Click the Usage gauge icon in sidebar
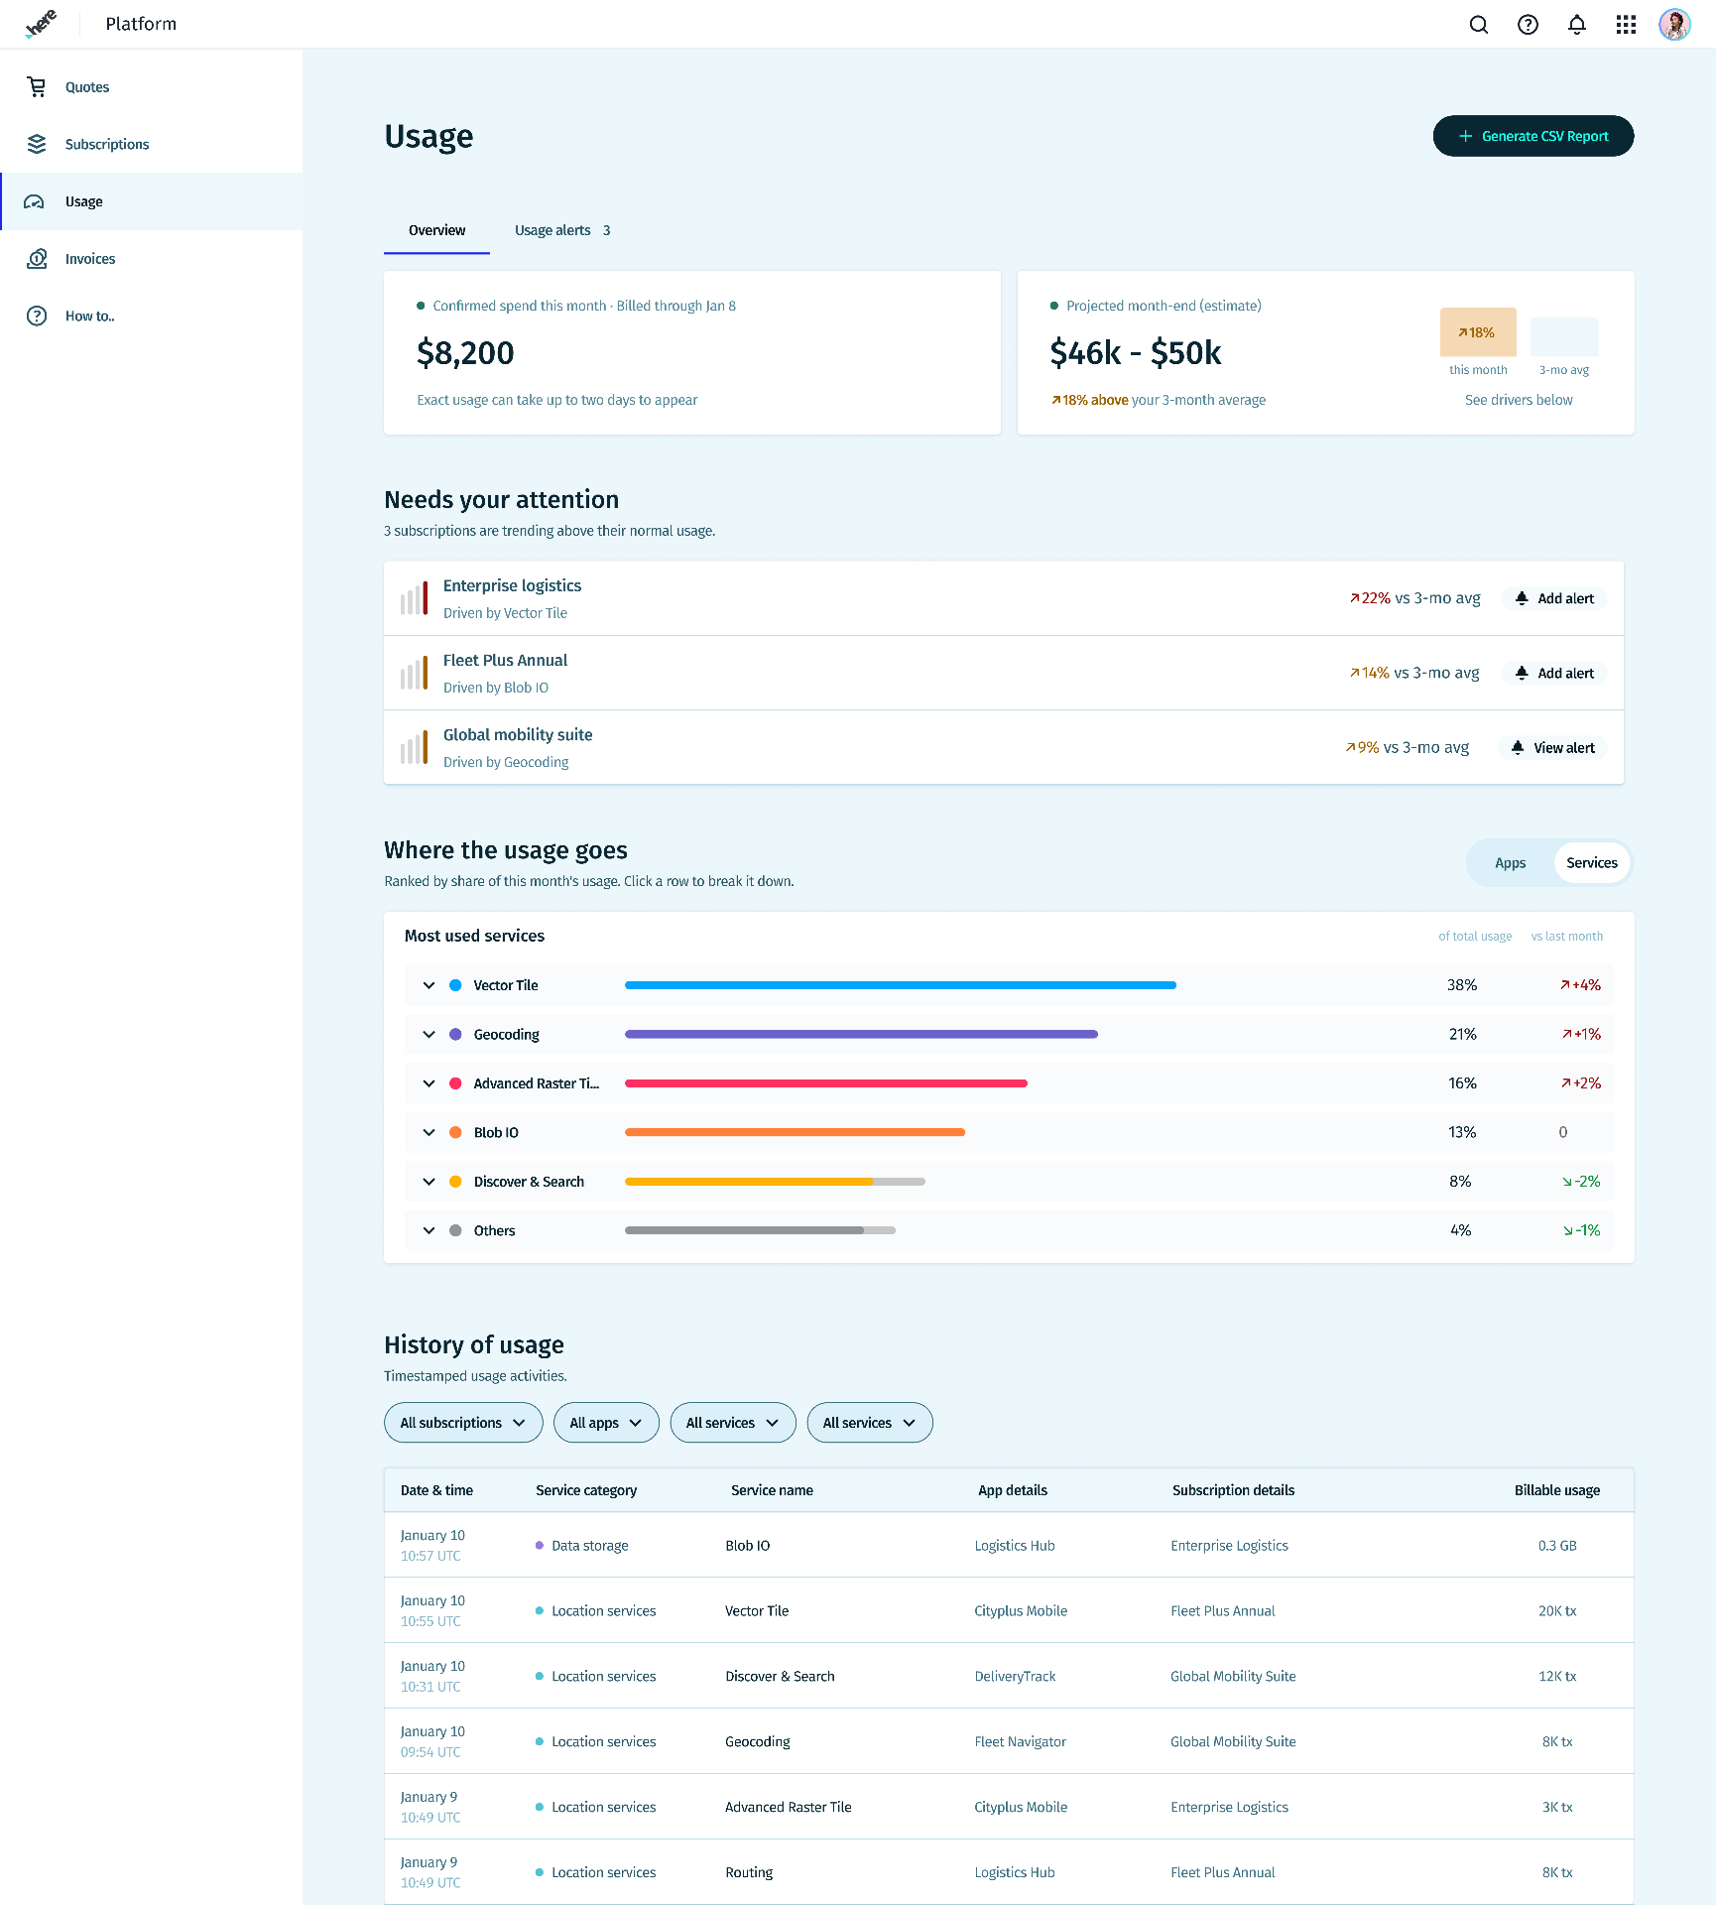Image resolution: width=1716 pixels, height=1905 pixels. tap(35, 201)
